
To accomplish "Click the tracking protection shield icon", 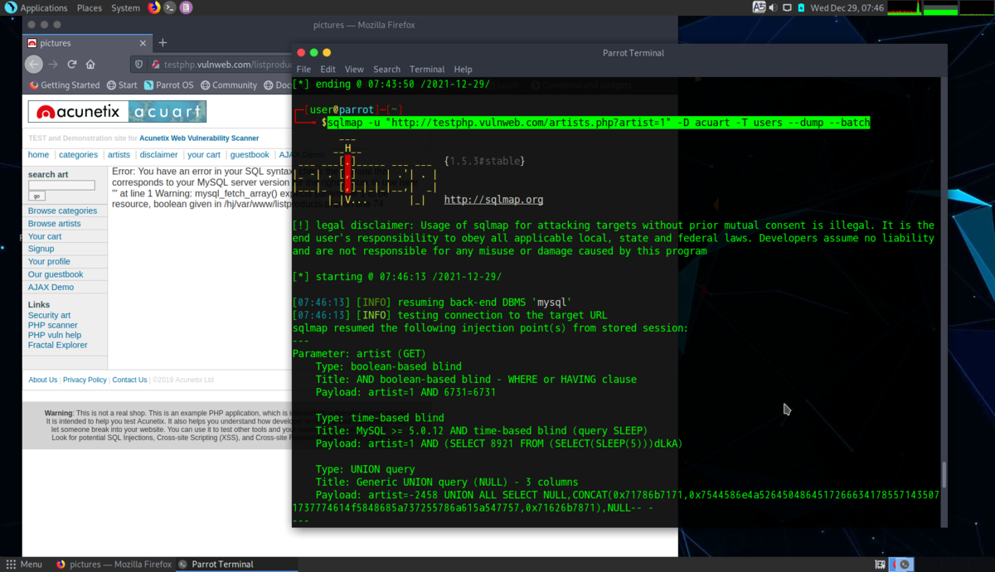I will (x=140, y=64).
